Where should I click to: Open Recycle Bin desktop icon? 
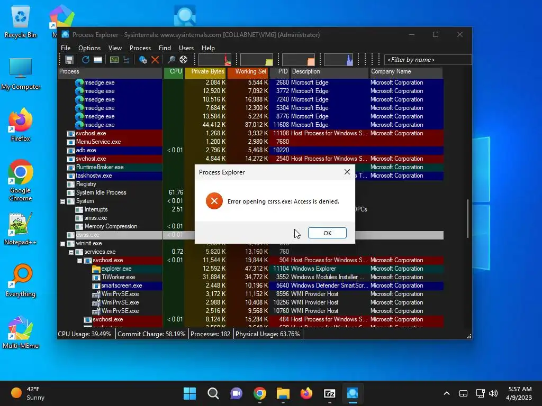click(21, 22)
